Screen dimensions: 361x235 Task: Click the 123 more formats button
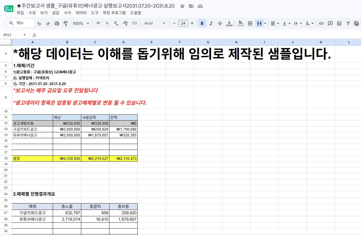coord(134,23)
